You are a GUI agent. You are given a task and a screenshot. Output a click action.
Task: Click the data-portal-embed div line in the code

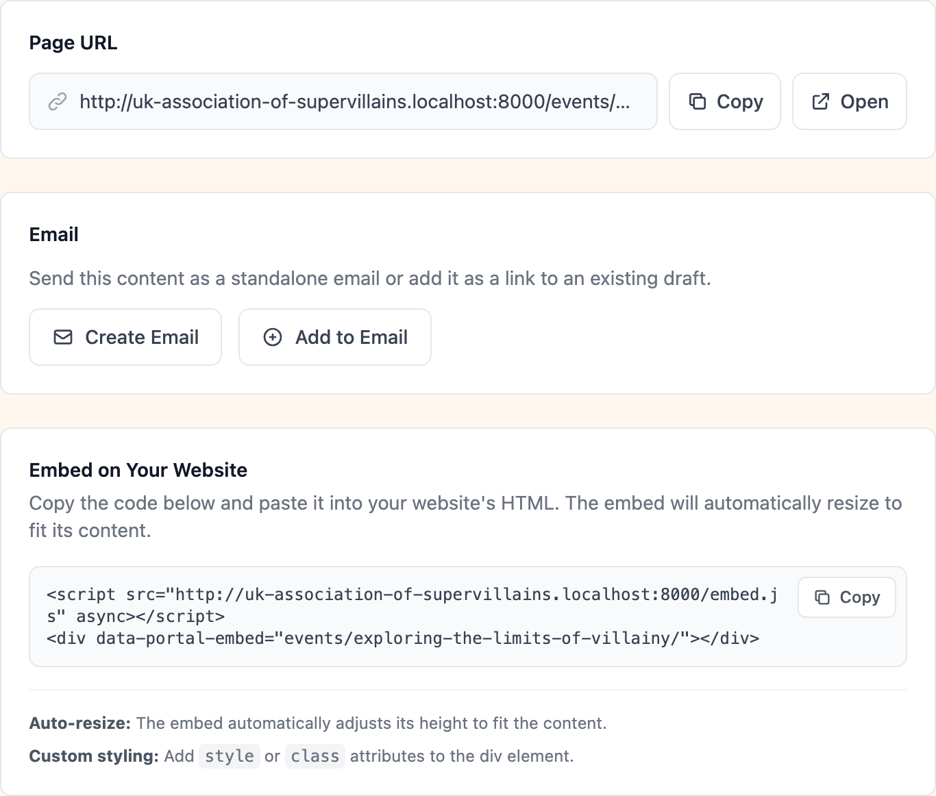(403, 638)
